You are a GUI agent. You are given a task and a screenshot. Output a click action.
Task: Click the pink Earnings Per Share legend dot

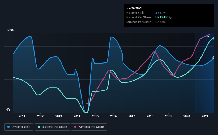[x=75, y=127]
